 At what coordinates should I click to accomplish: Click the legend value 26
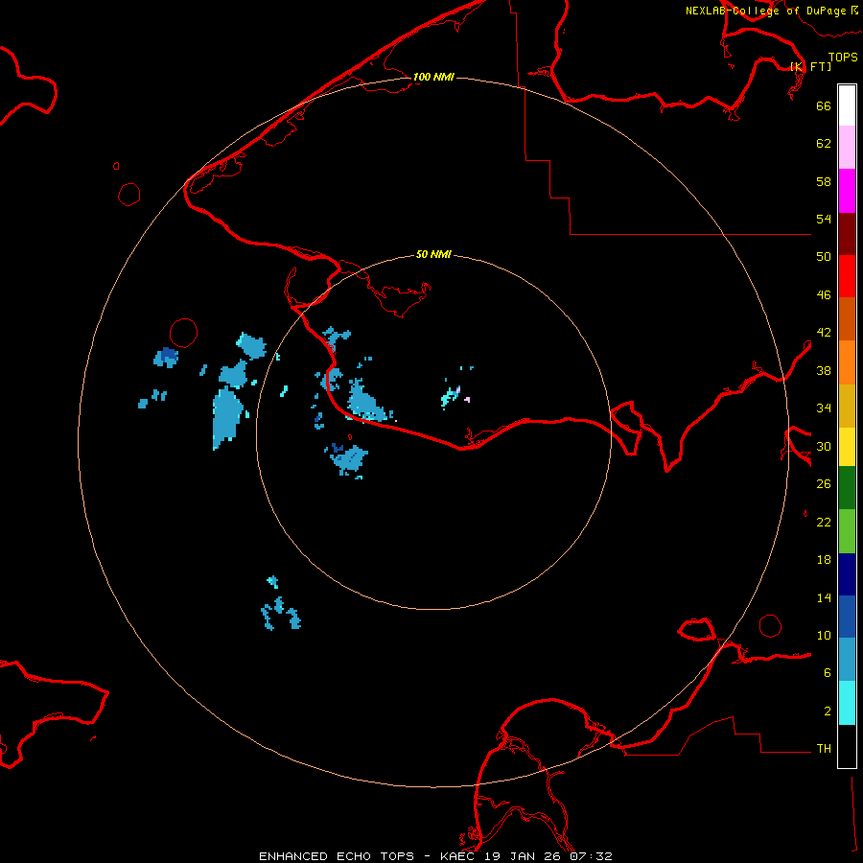(x=824, y=484)
